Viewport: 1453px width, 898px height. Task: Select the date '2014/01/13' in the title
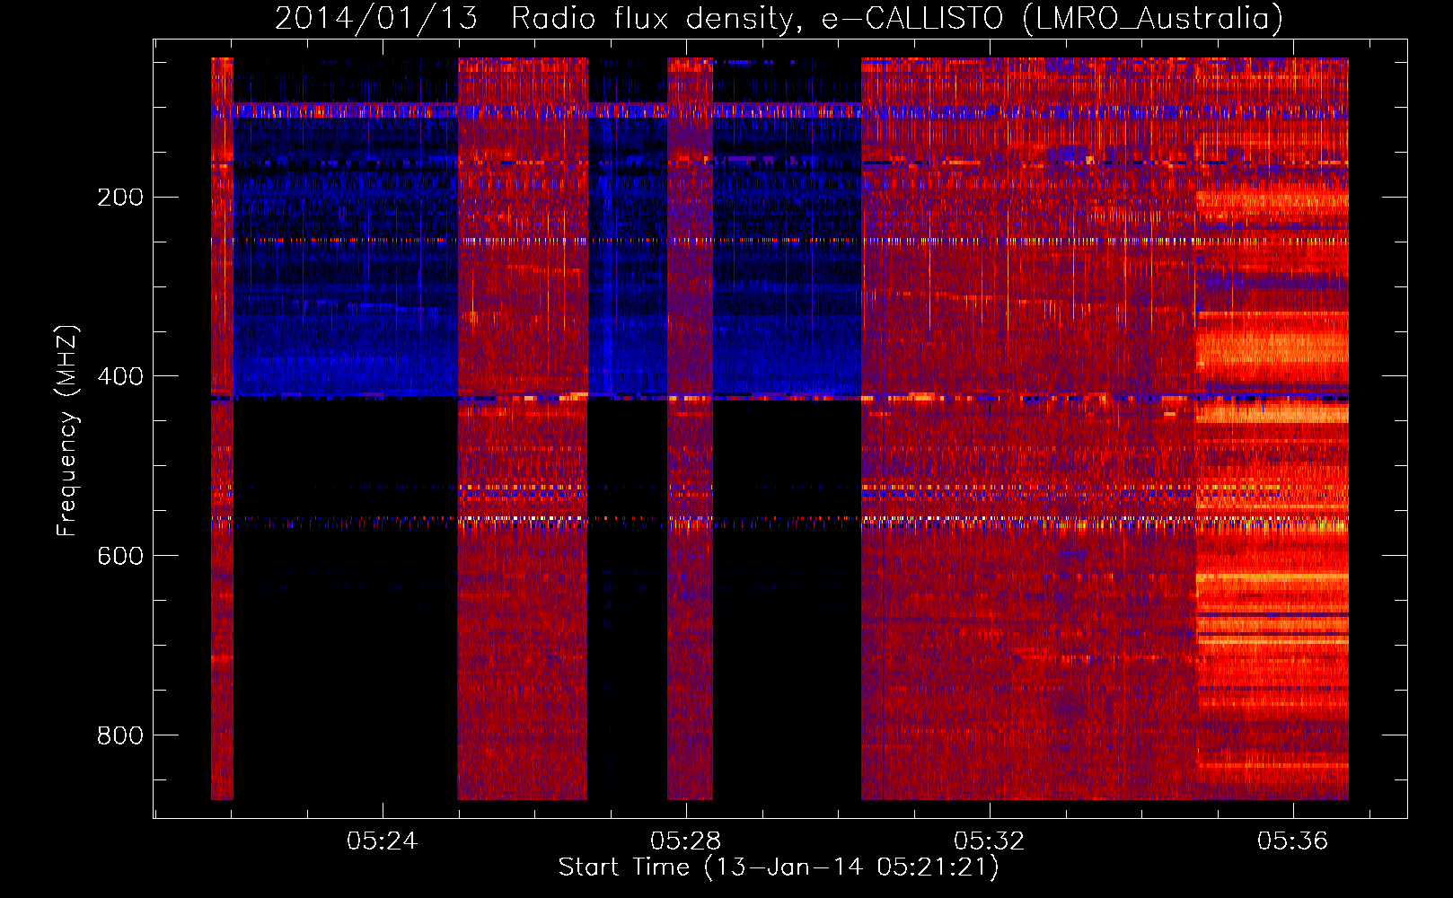click(x=376, y=18)
